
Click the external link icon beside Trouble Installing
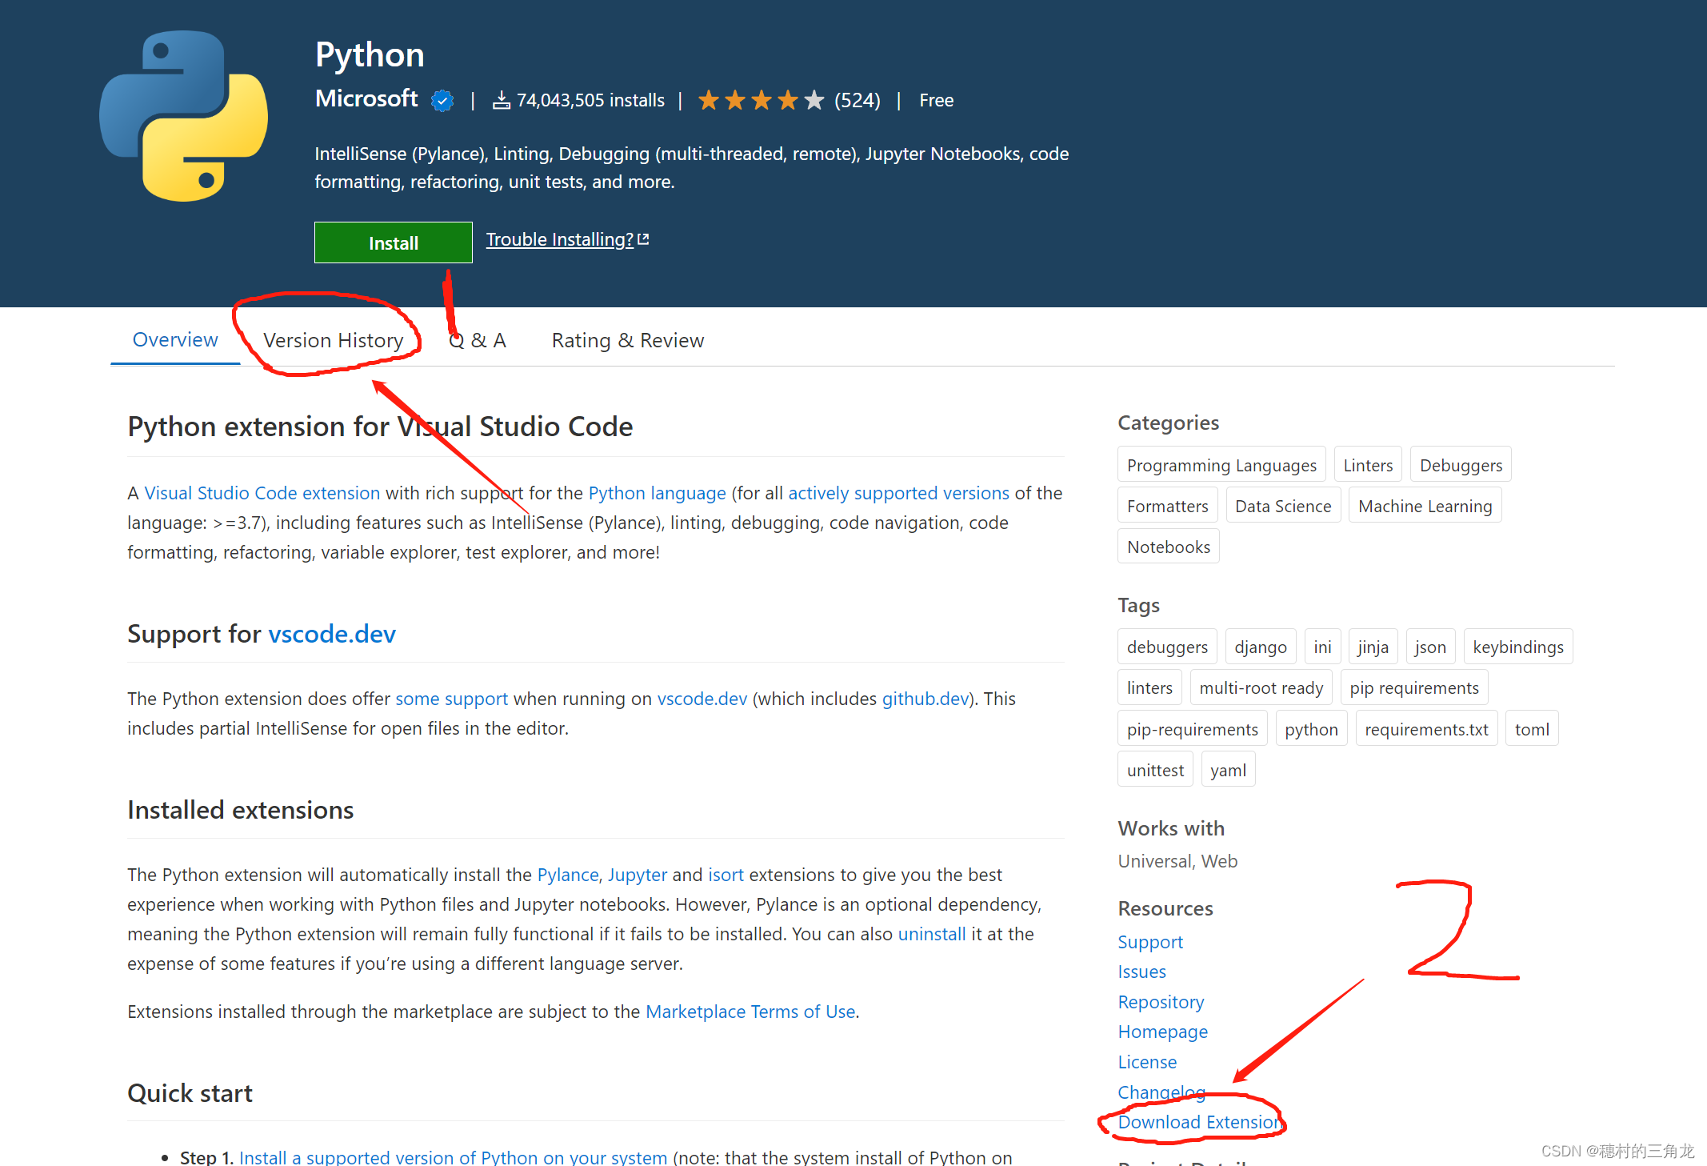click(x=643, y=239)
